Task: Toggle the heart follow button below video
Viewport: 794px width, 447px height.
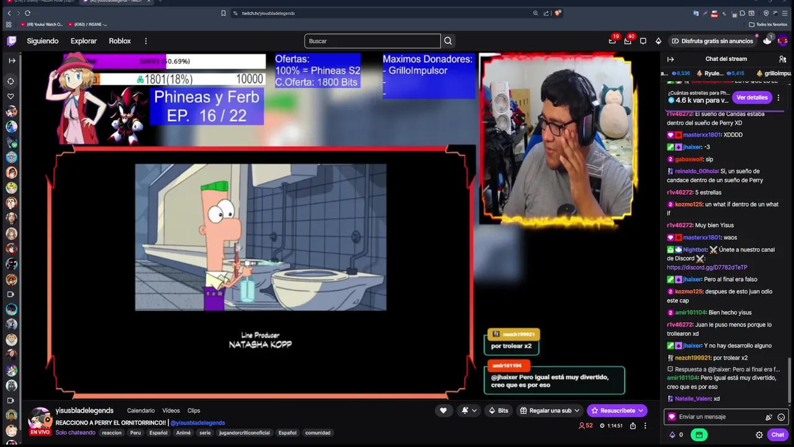Action: pos(443,410)
